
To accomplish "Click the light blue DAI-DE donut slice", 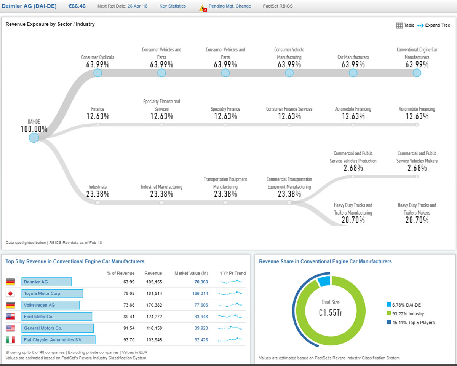I will [324, 281].
